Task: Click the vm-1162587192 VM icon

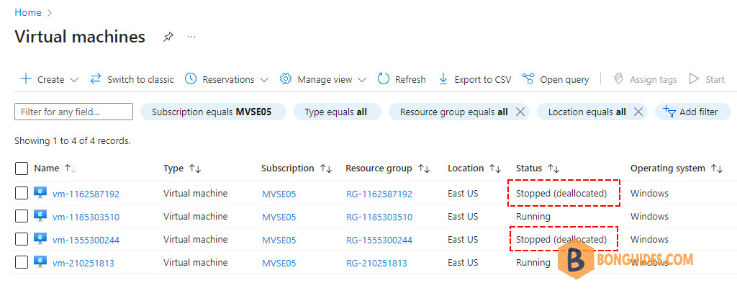Action: tap(40, 192)
